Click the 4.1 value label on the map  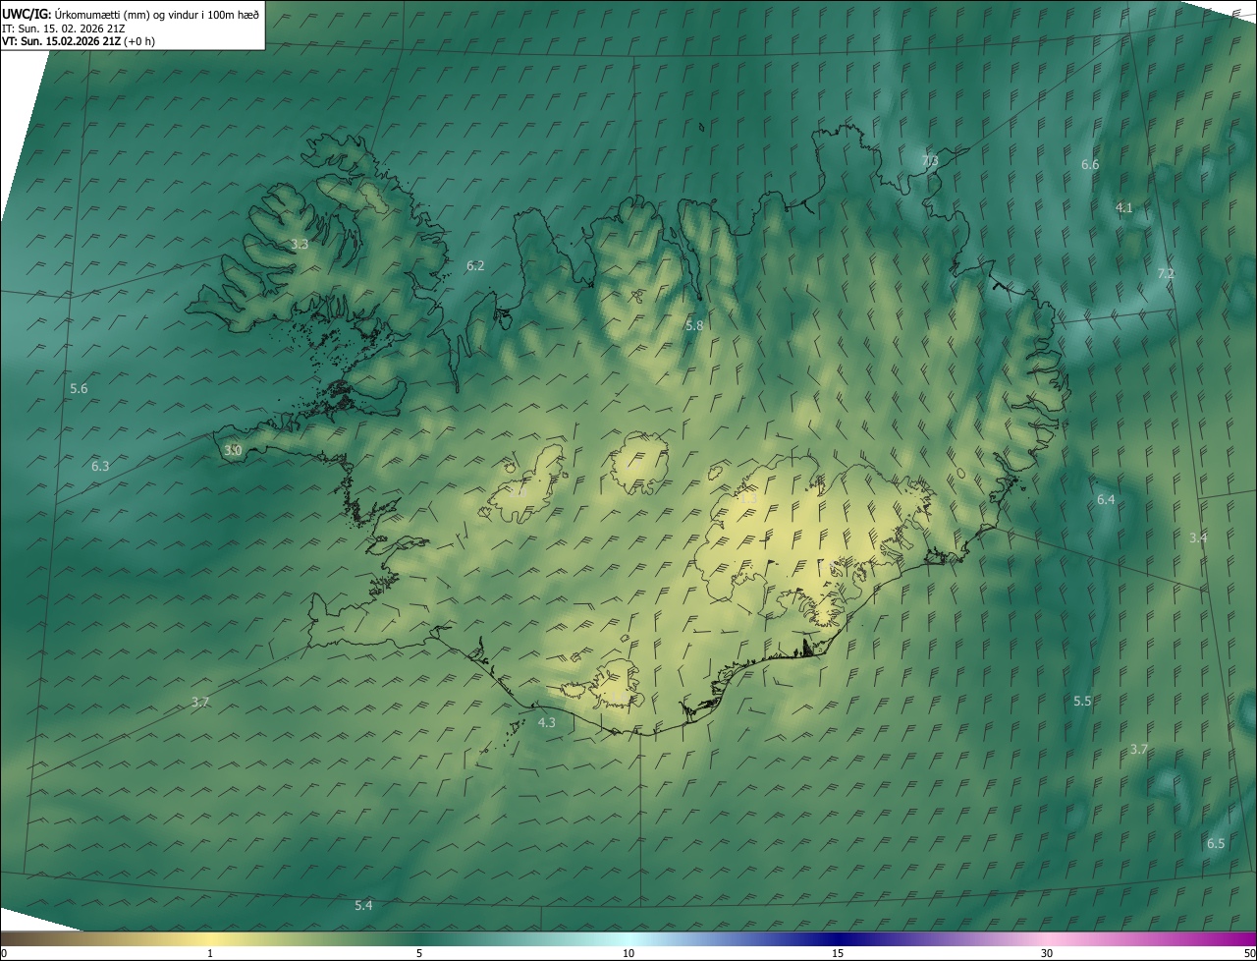[x=1124, y=207]
